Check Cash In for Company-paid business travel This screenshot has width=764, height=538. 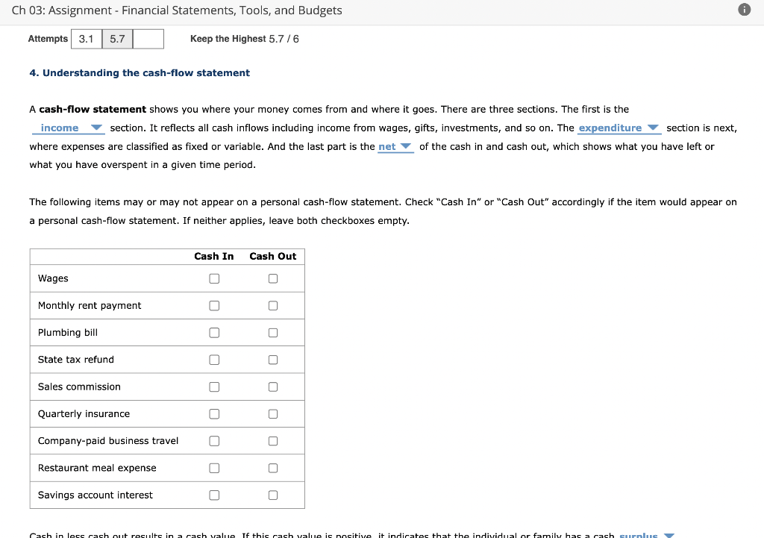click(x=214, y=440)
